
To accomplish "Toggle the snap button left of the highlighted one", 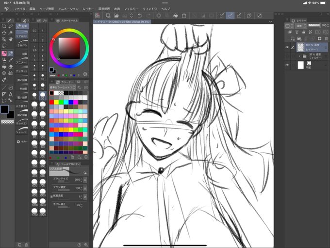I will pyautogui.click(x=222, y=16).
